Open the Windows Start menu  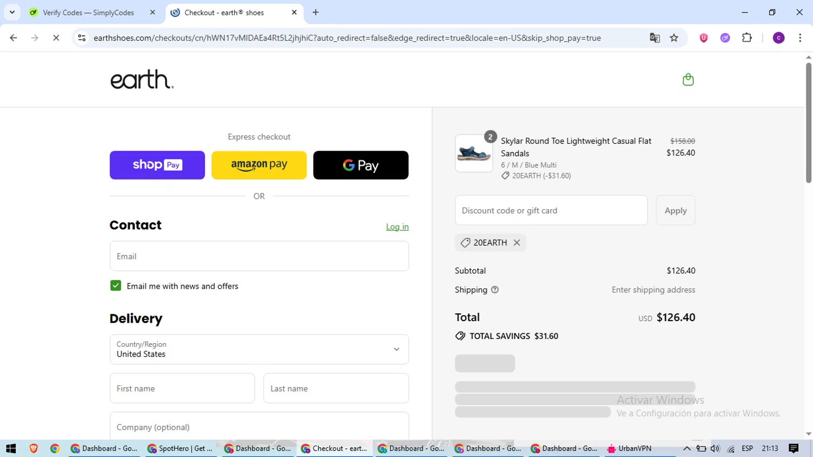click(x=11, y=448)
